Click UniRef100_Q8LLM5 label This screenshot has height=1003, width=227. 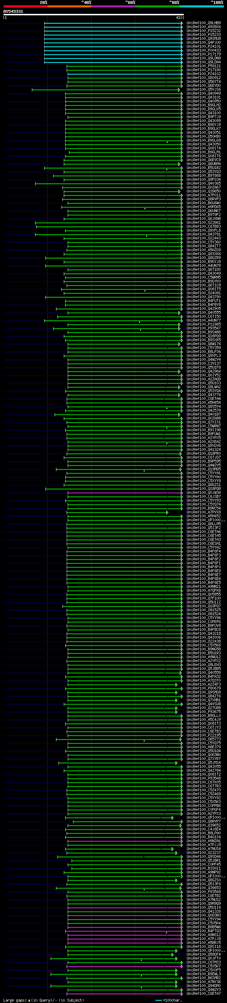pos(203,524)
